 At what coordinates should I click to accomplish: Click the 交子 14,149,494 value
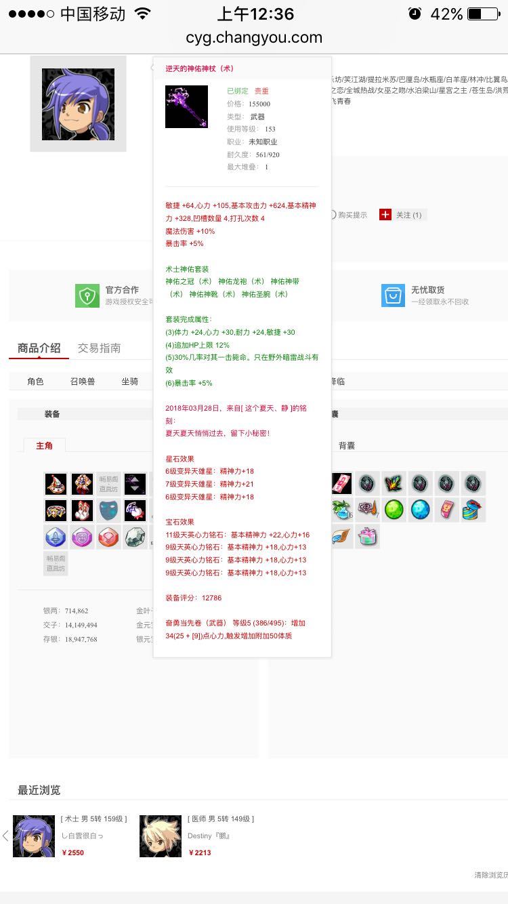tap(81, 625)
